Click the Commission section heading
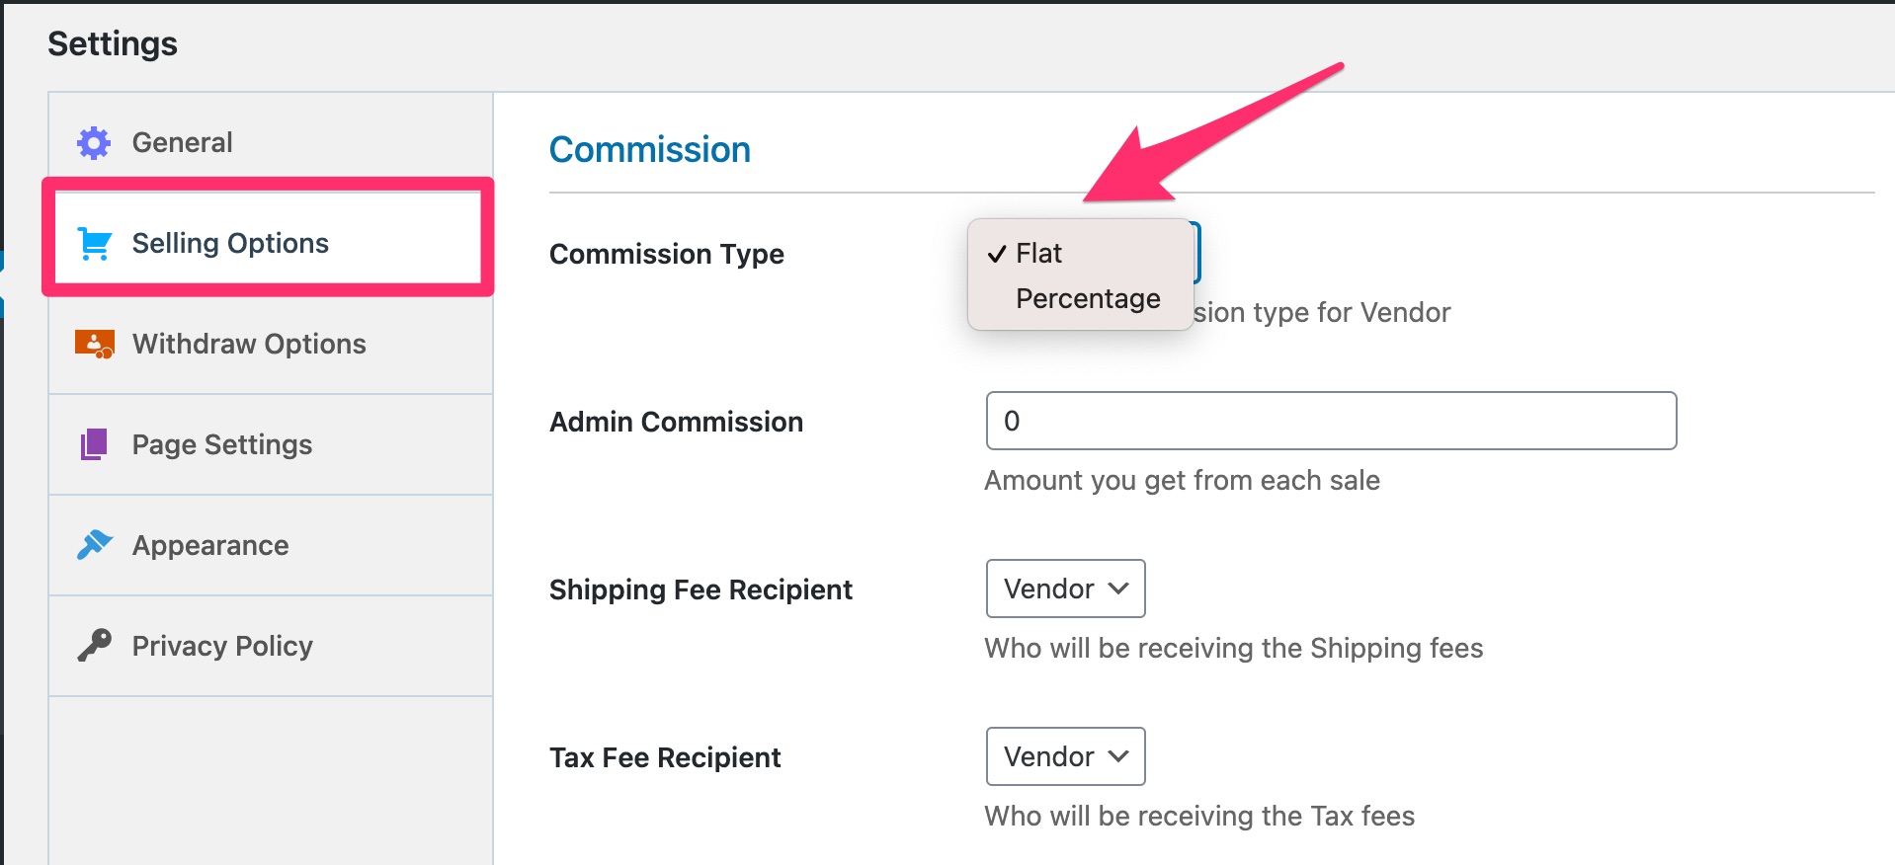 (650, 150)
